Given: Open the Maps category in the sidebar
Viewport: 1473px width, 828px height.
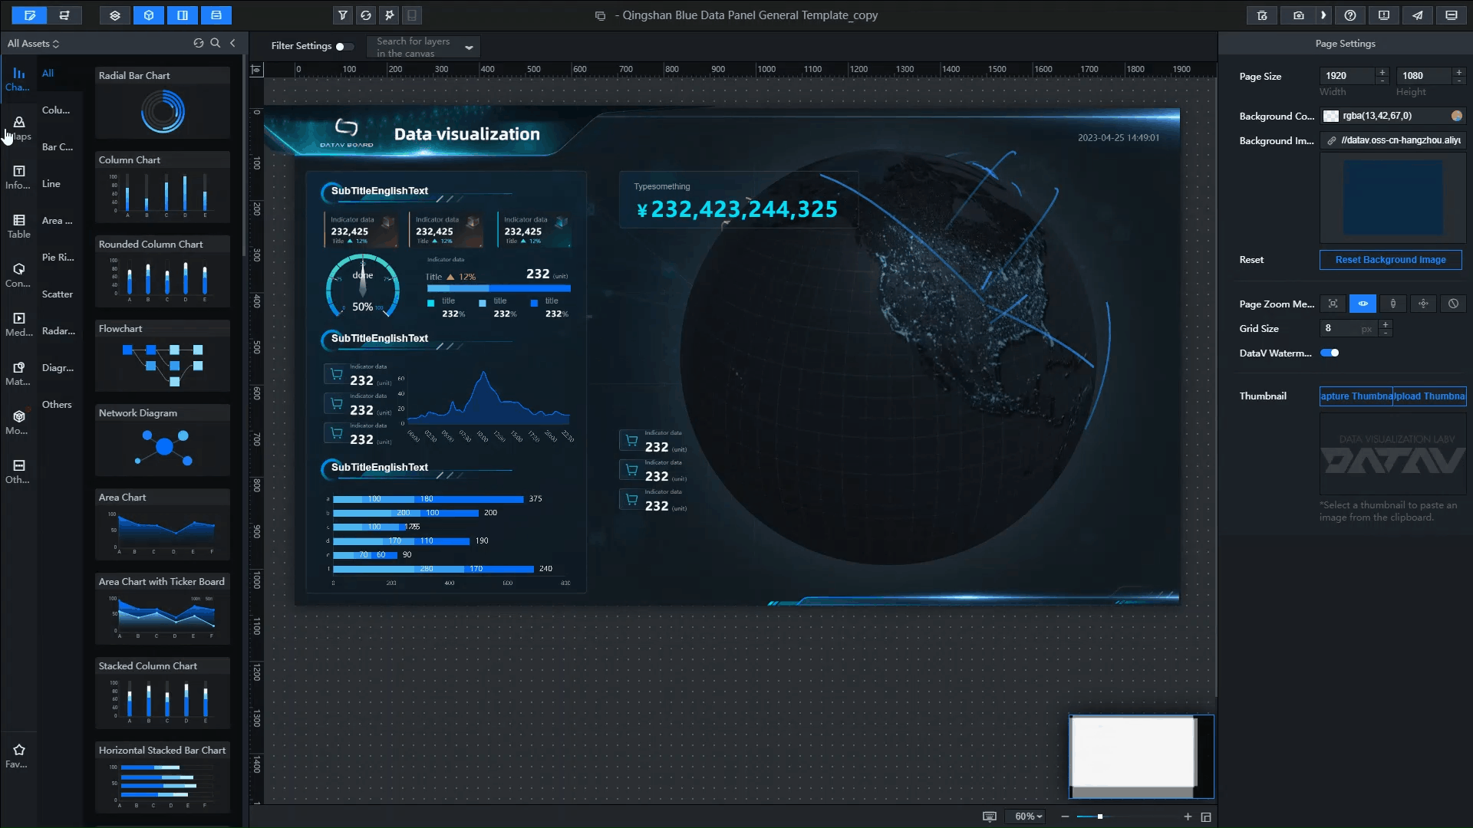Looking at the screenshot, I should (x=19, y=128).
